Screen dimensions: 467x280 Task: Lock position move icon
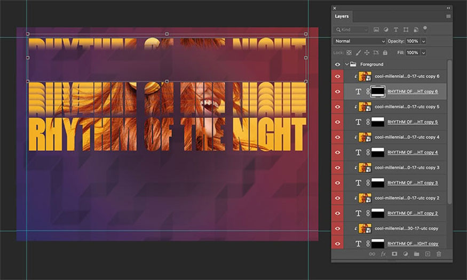(367, 53)
